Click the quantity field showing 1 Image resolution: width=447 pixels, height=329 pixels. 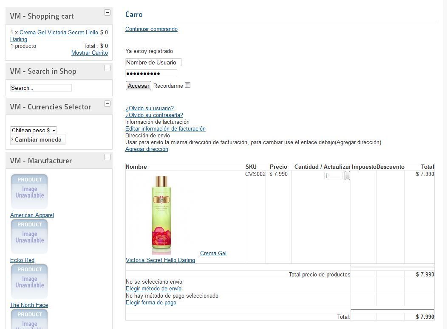coord(333,176)
